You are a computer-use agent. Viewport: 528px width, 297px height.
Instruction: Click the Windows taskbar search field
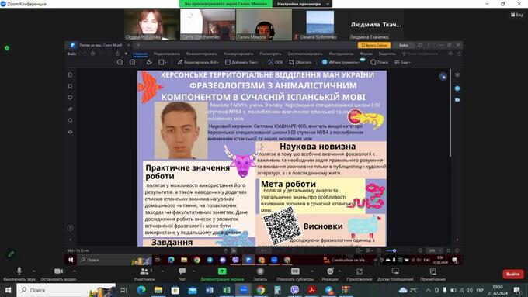66,290
